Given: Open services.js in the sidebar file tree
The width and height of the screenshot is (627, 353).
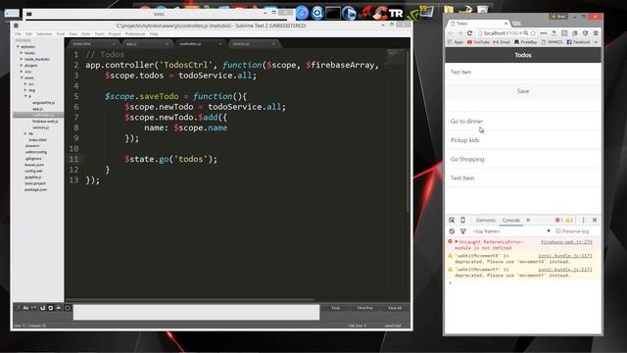Looking at the screenshot, I should click(x=41, y=127).
